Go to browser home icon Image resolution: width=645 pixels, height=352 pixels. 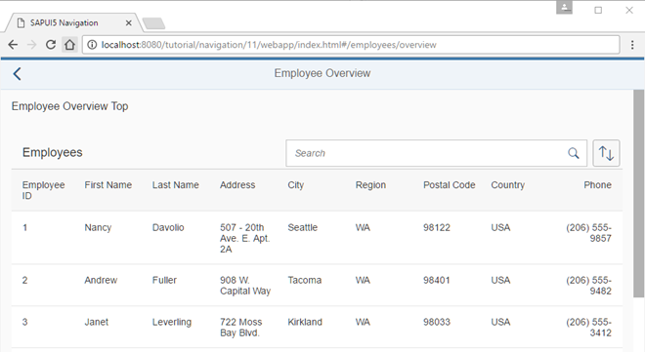(70, 44)
